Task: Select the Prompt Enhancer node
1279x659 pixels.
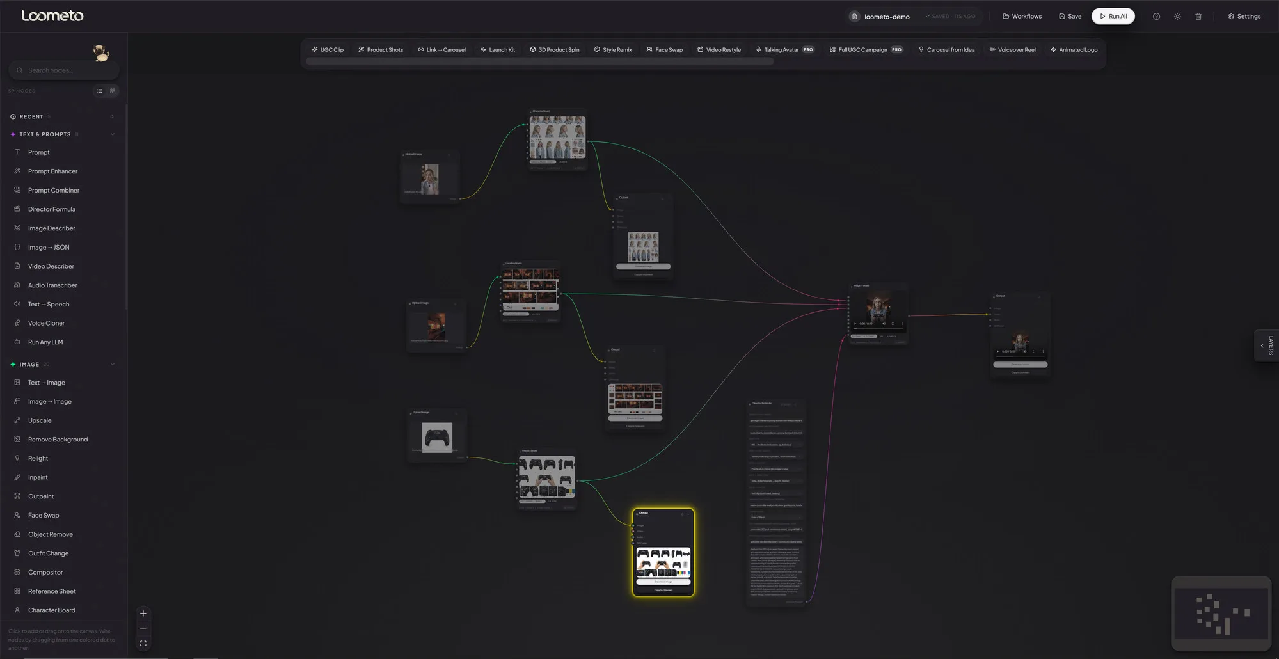Action: click(63, 171)
